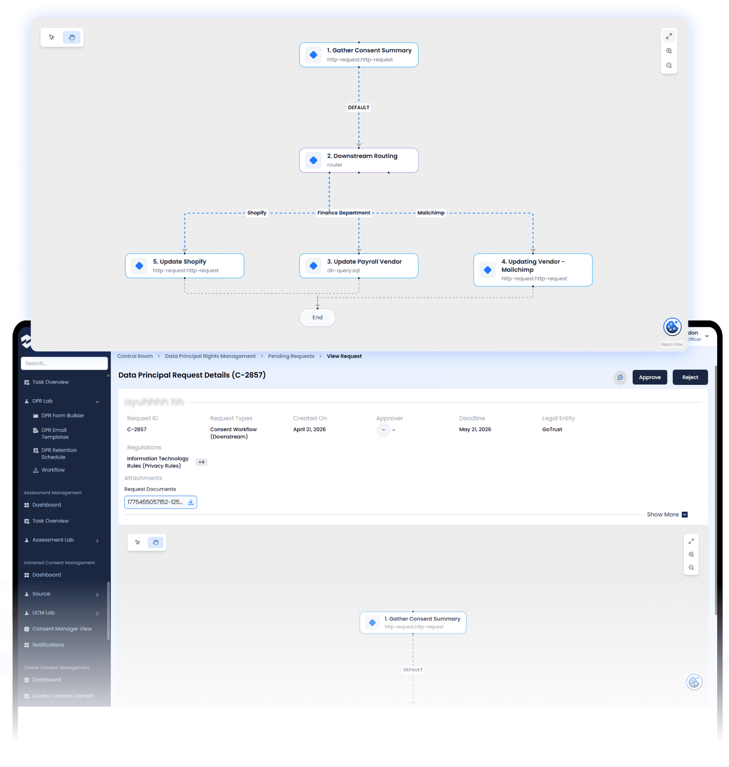This screenshot has width=729, height=767.
Task: Toggle the Show More checkbox arrow
Action: (x=685, y=514)
